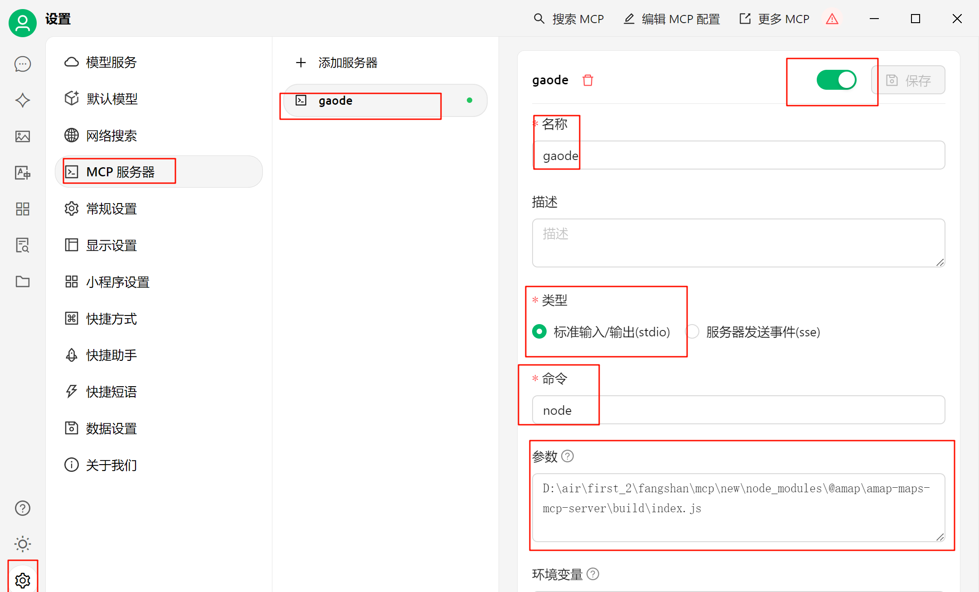Screen dimensions: 979x592
Task: Delete gaode server with trash icon
Action: tap(588, 80)
